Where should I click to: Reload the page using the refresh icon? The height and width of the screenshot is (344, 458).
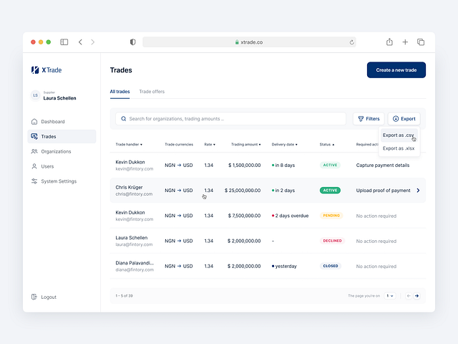click(x=351, y=42)
